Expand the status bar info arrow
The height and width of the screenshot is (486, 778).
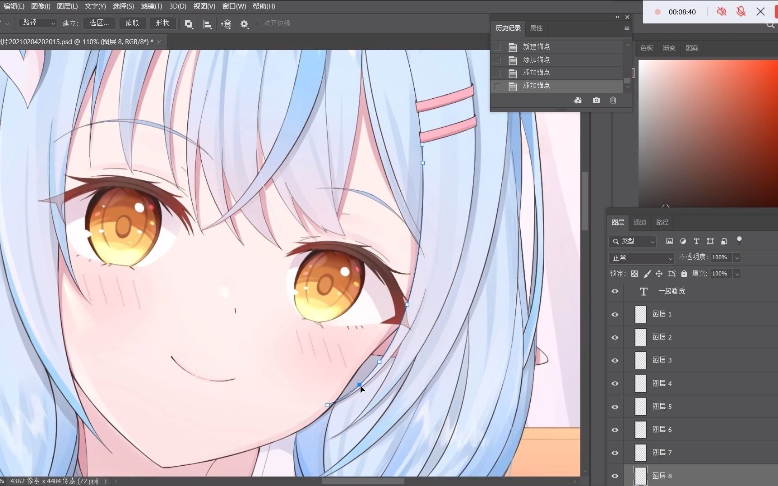[x=106, y=481]
